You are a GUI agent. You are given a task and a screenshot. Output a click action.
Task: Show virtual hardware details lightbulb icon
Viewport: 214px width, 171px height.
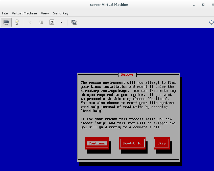[17, 22]
